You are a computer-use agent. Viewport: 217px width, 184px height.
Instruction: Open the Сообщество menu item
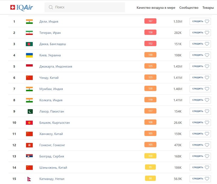[x=189, y=8]
